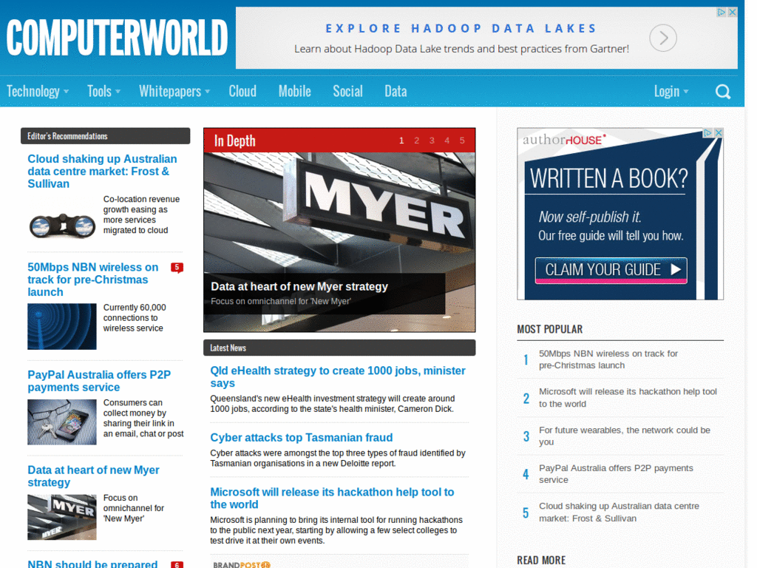Open the search magnifier icon
The width and height of the screenshot is (757, 568).
pos(722,91)
